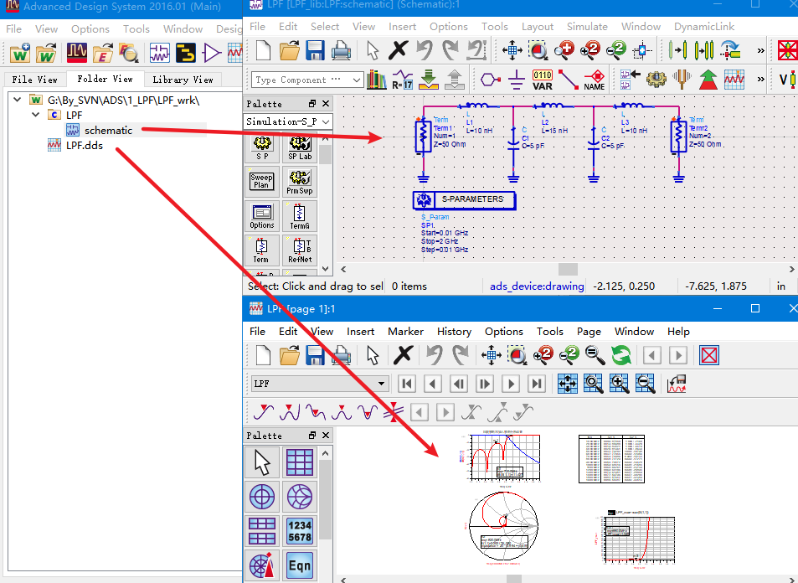Open the Page menu in data display
Screen dimensions: 798x583
pyautogui.click(x=589, y=332)
